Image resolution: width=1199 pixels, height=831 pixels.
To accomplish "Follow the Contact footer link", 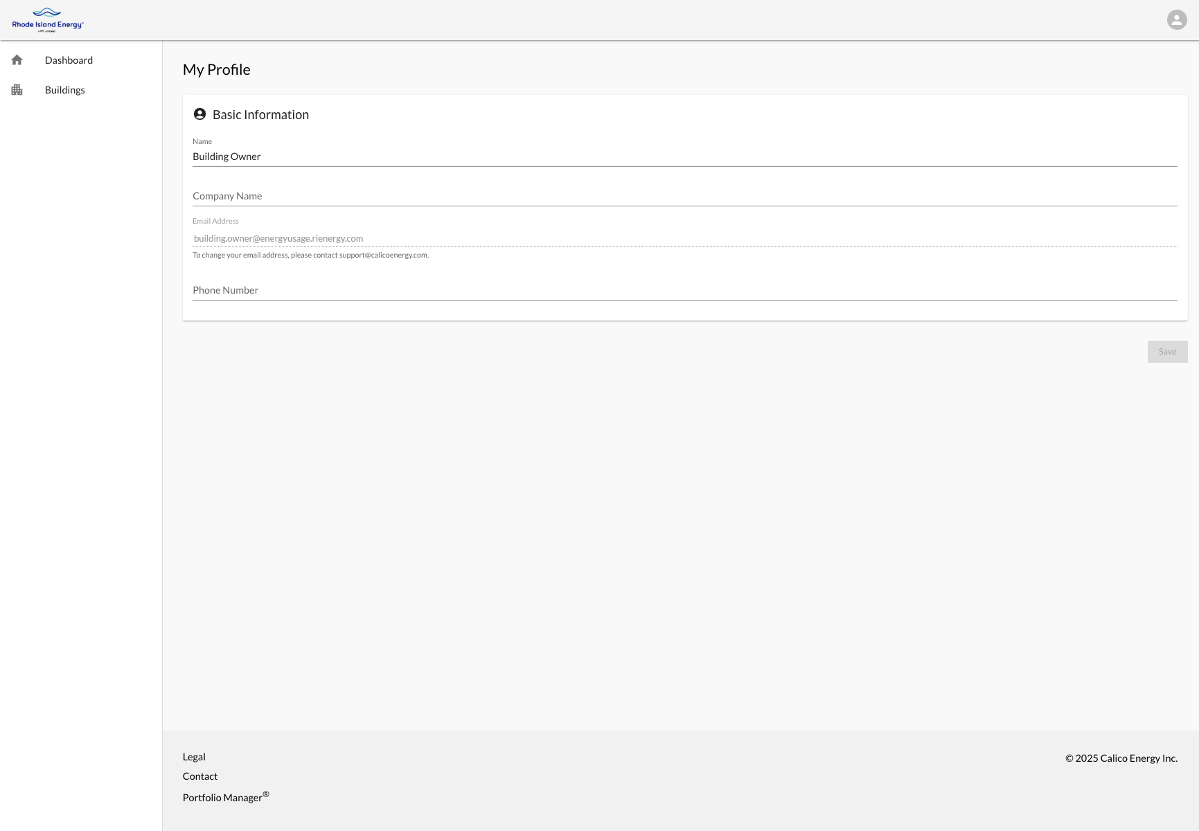I will coord(200,776).
